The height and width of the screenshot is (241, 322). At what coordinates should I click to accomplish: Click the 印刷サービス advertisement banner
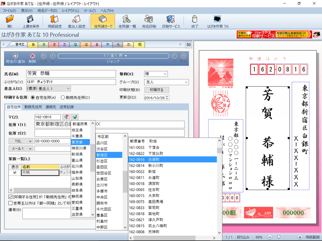click(x=274, y=35)
